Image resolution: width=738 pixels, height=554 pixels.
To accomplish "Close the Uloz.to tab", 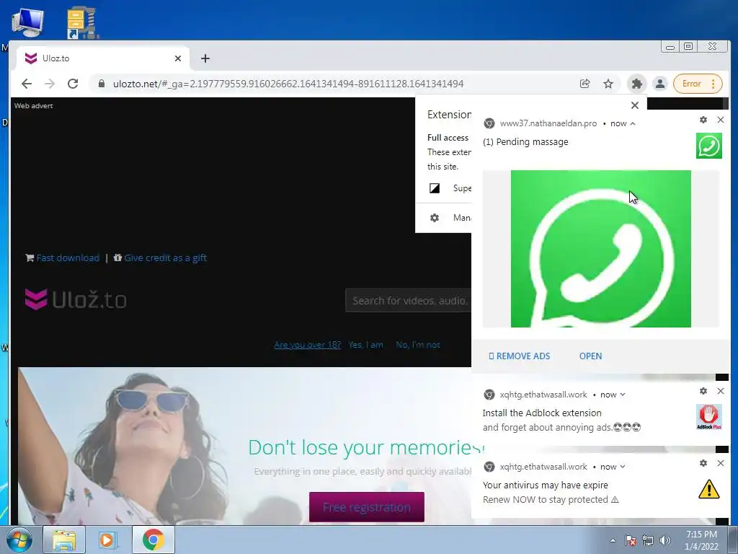I will pos(178,58).
